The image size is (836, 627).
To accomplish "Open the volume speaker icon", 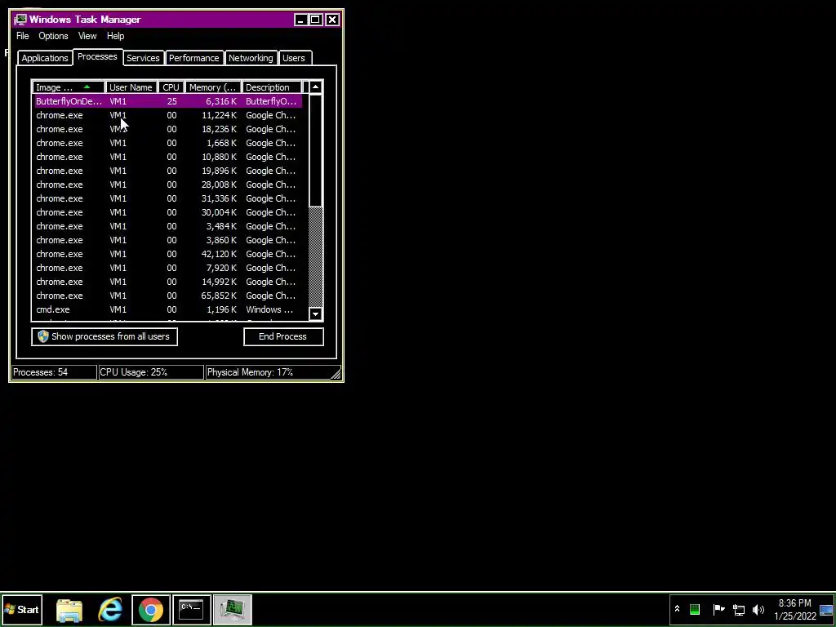I will (x=758, y=609).
